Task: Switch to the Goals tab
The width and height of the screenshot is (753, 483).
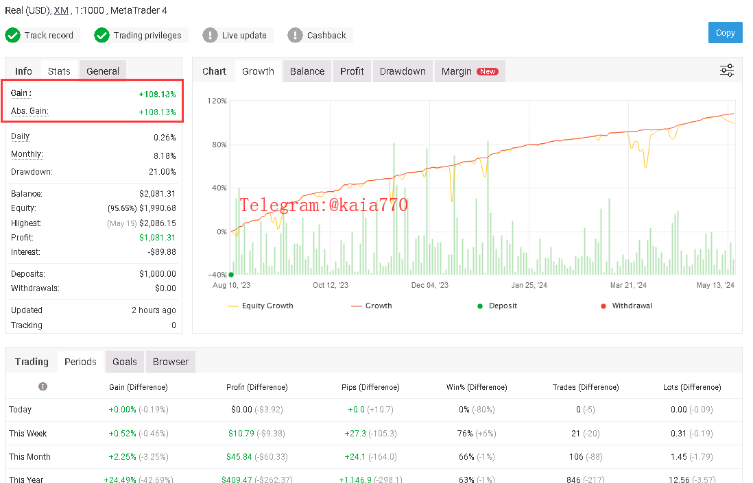Action: pyautogui.click(x=125, y=362)
